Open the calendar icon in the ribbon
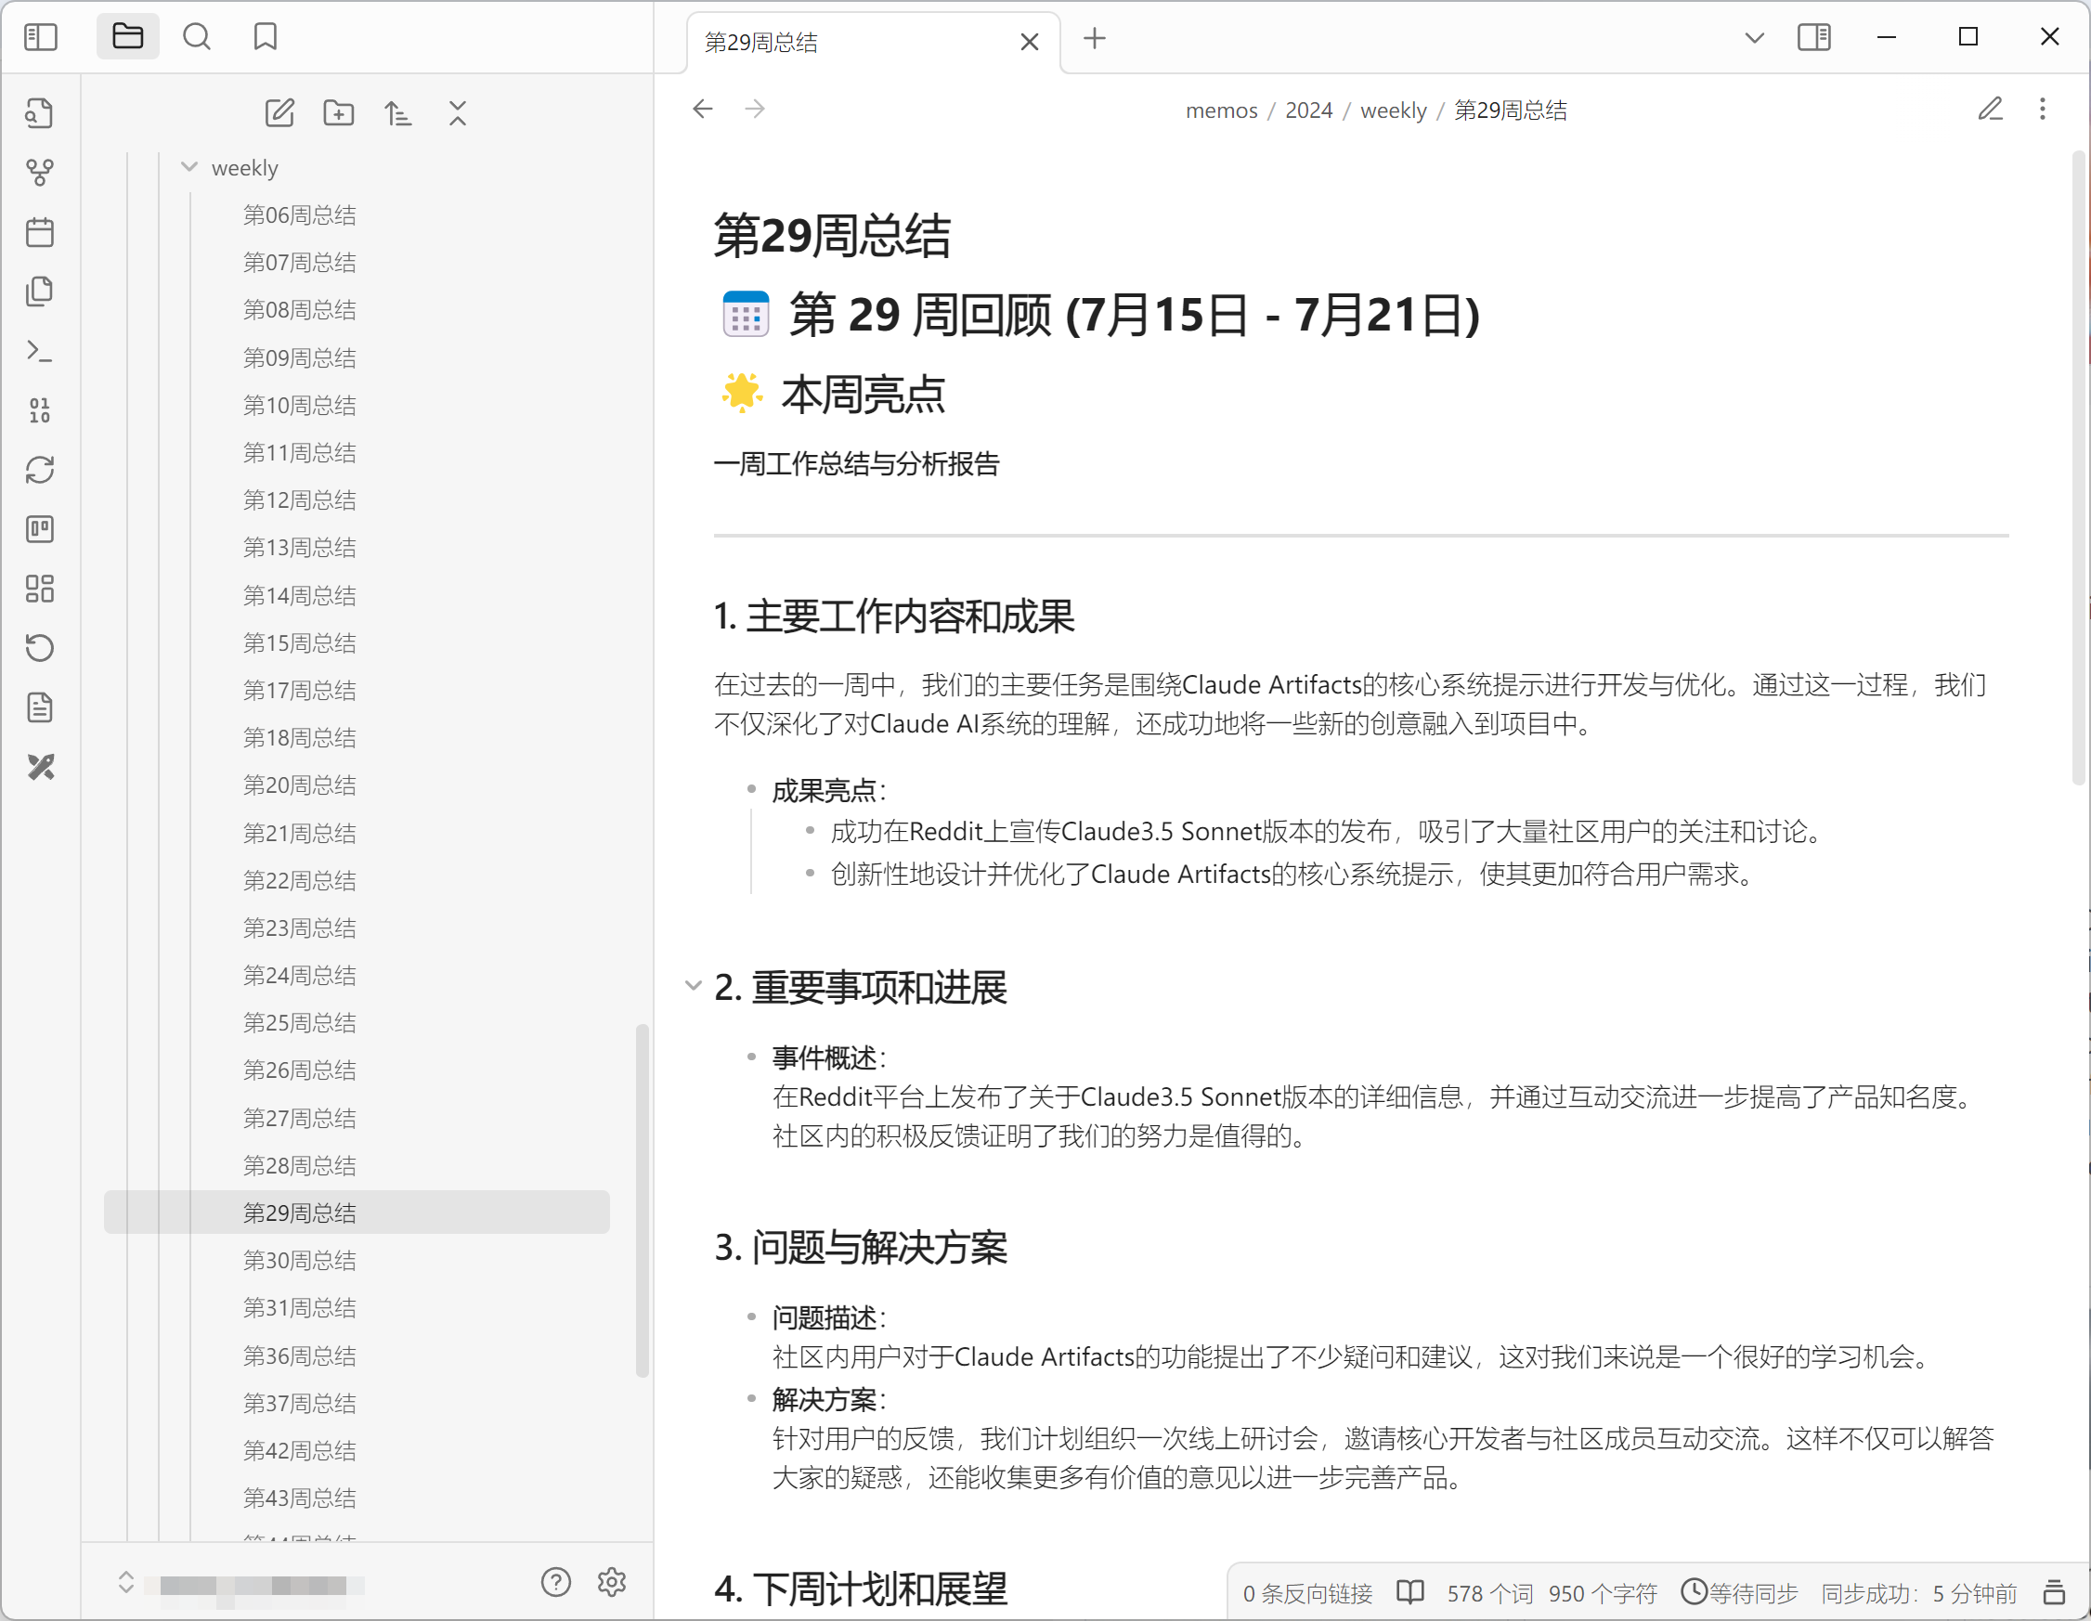Viewport: 2091px width, 1621px height. (40, 232)
